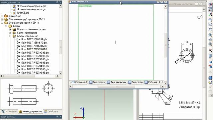The image size is (213, 120).
Task: Click the Без имени window scroll-up arrow
Action: point(165,7)
